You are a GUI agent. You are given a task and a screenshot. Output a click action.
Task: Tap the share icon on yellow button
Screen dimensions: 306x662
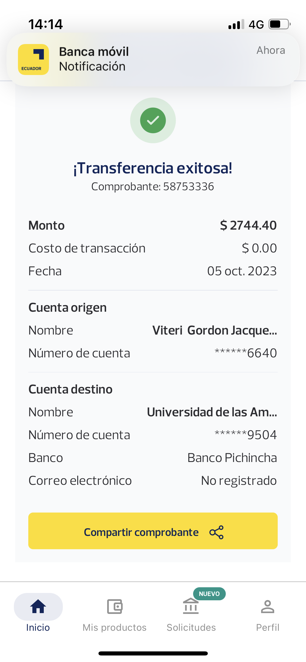[x=217, y=532]
